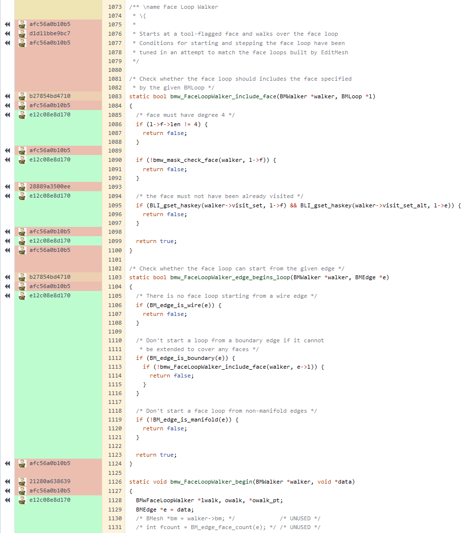
Task: Click the author avatar on line 1094
Action: pos(23,196)
